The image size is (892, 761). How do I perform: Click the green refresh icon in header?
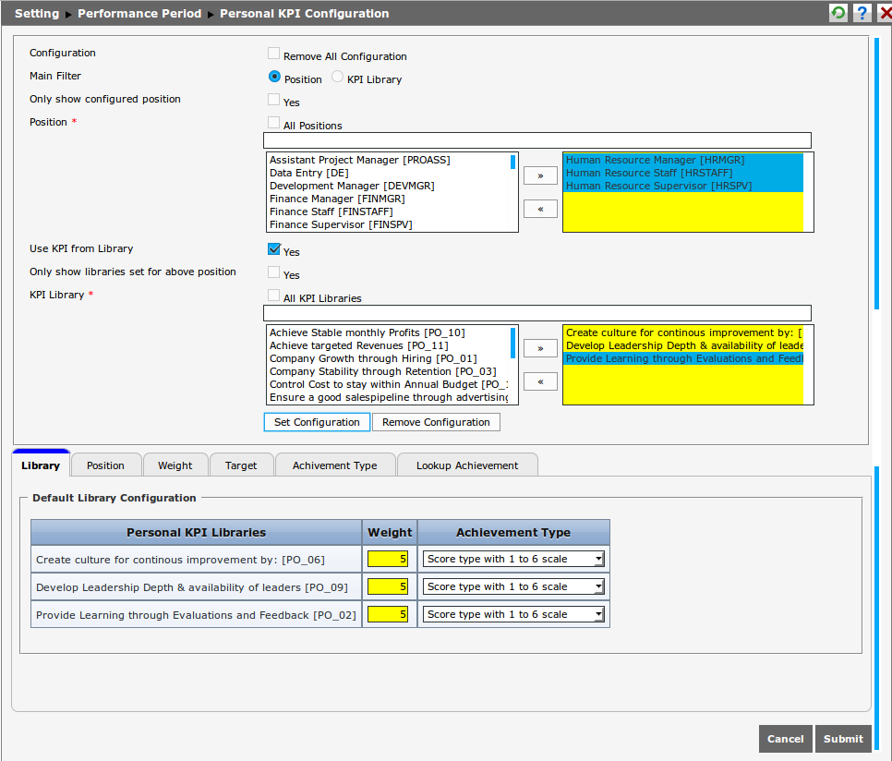click(x=838, y=13)
